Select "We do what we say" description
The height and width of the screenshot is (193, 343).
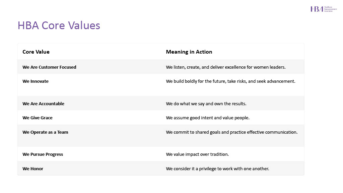pos(206,104)
